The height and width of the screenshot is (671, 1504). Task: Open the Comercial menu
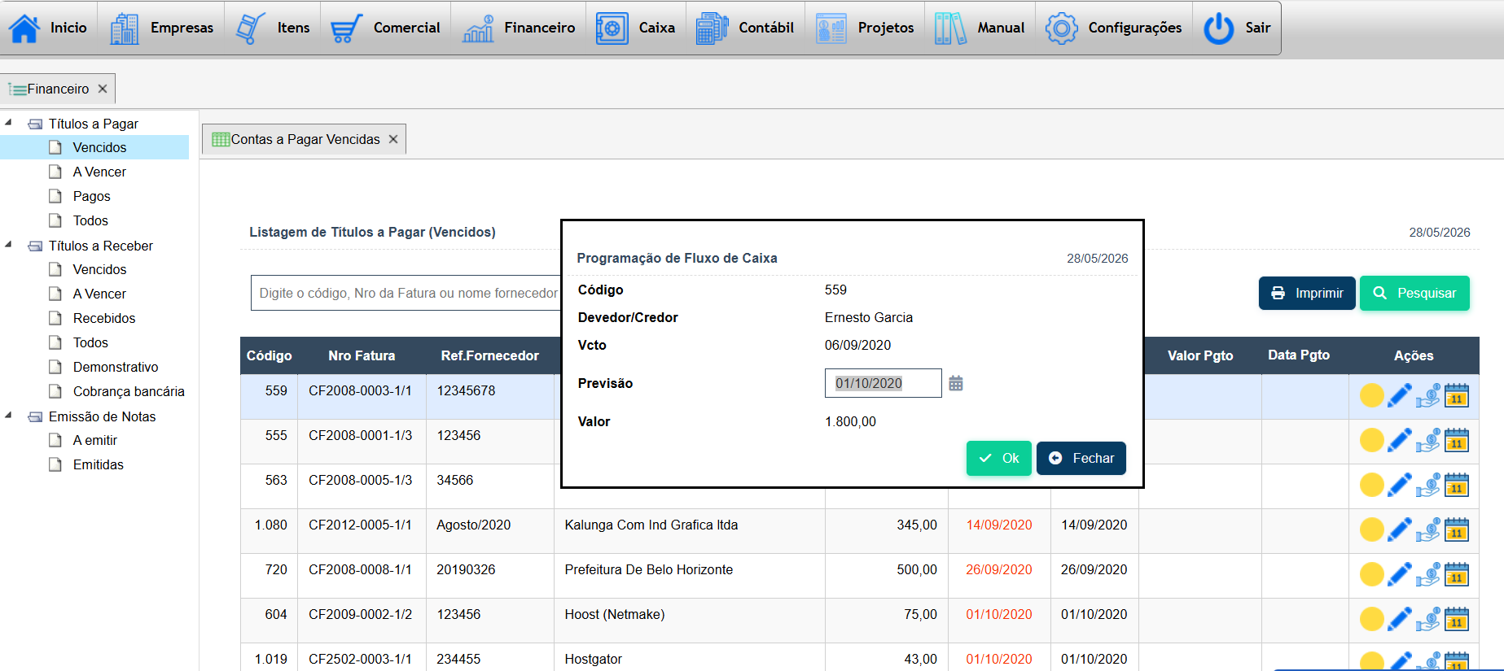pyautogui.click(x=385, y=28)
